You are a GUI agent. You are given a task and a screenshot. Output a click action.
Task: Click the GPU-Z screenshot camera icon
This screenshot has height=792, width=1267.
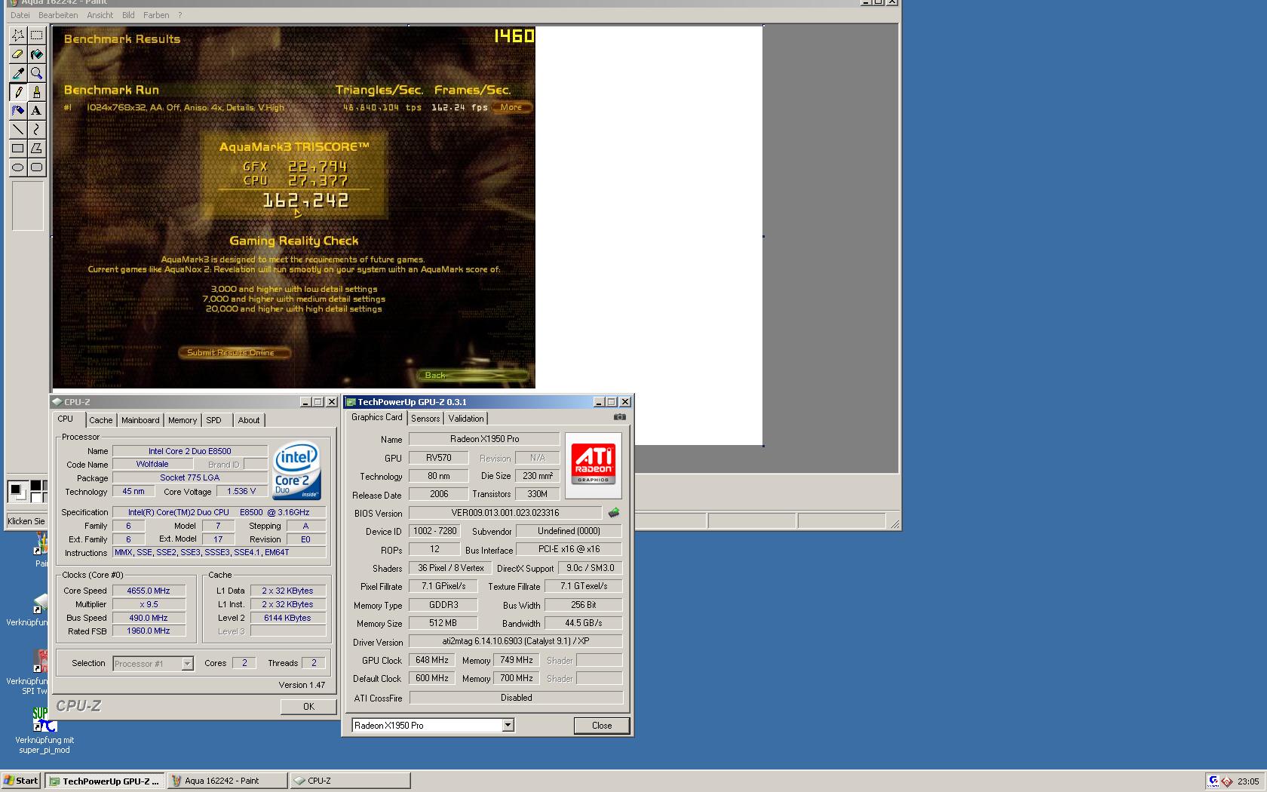click(x=619, y=416)
